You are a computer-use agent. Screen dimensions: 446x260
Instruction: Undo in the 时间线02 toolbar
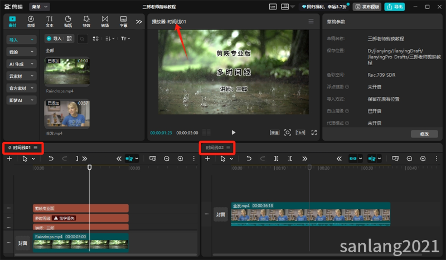(x=249, y=159)
